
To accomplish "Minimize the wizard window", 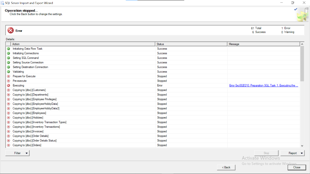I will (282, 3).
